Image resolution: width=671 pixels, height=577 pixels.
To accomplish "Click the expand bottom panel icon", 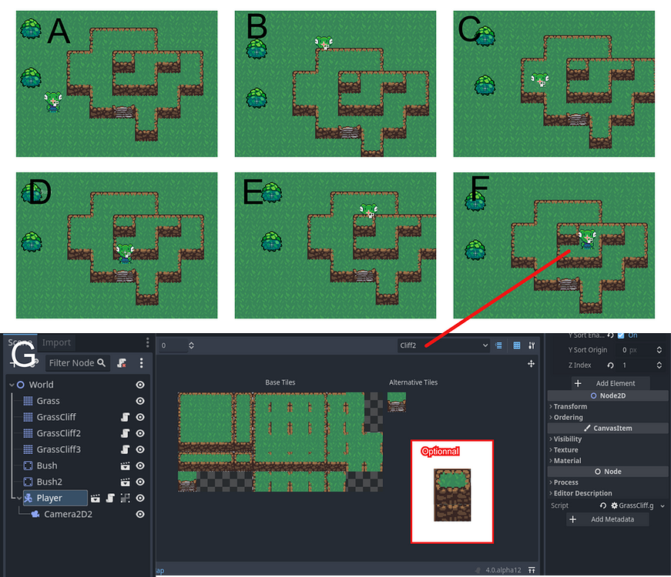I will (532, 570).
